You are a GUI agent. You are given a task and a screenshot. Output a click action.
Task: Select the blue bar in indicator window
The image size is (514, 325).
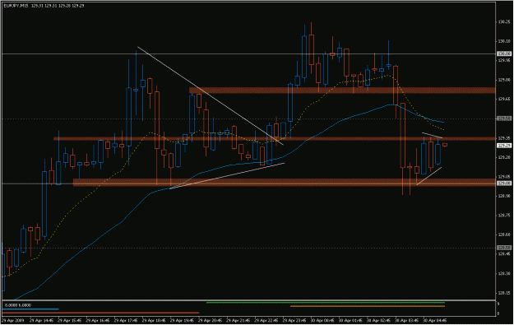pyautogui.click(x=30, y=309)
